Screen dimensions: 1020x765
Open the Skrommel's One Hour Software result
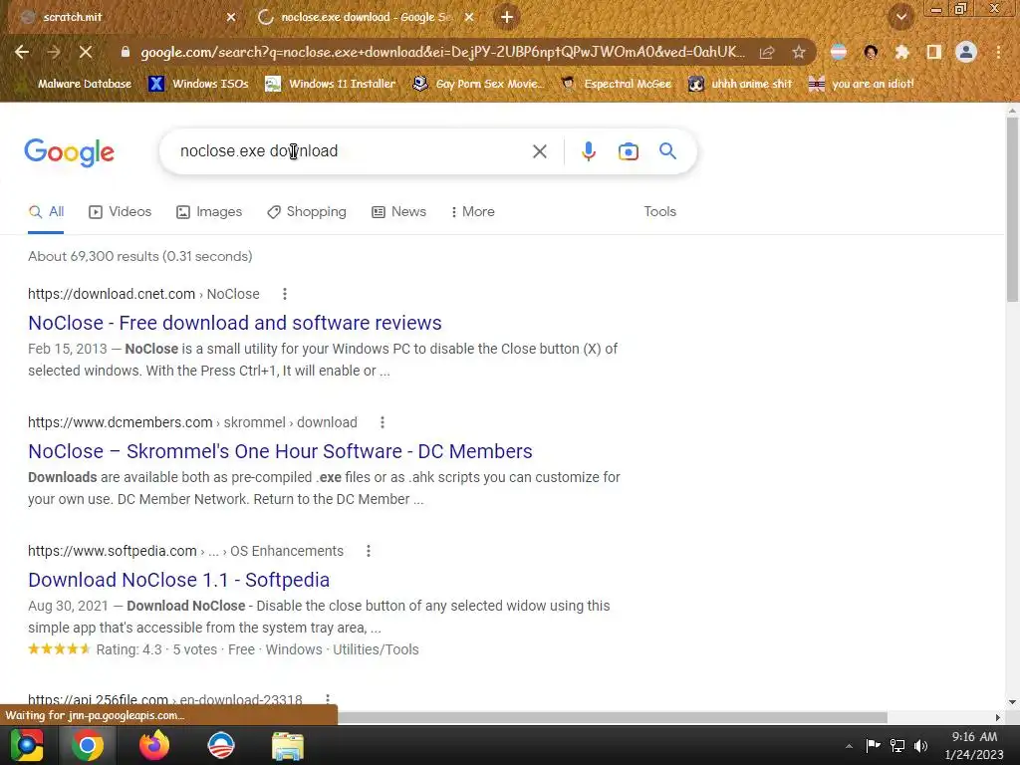click(280, 451)
